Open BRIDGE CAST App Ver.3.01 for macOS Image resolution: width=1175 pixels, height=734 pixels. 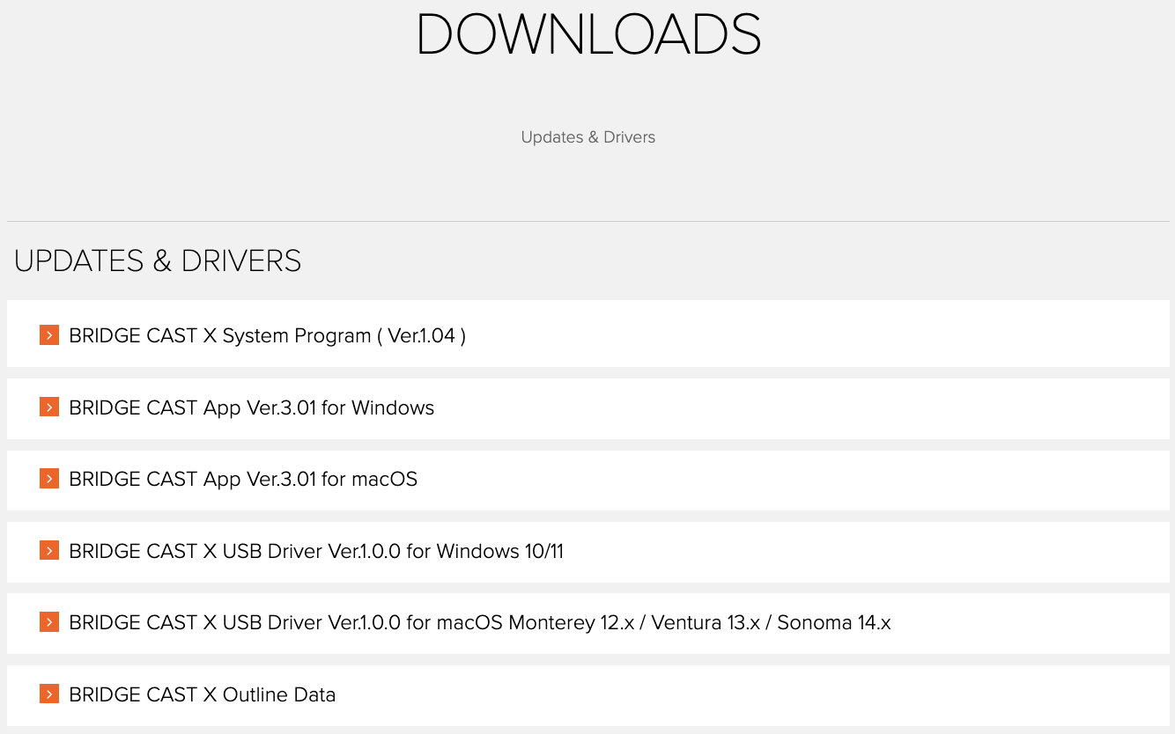(243, 479)
